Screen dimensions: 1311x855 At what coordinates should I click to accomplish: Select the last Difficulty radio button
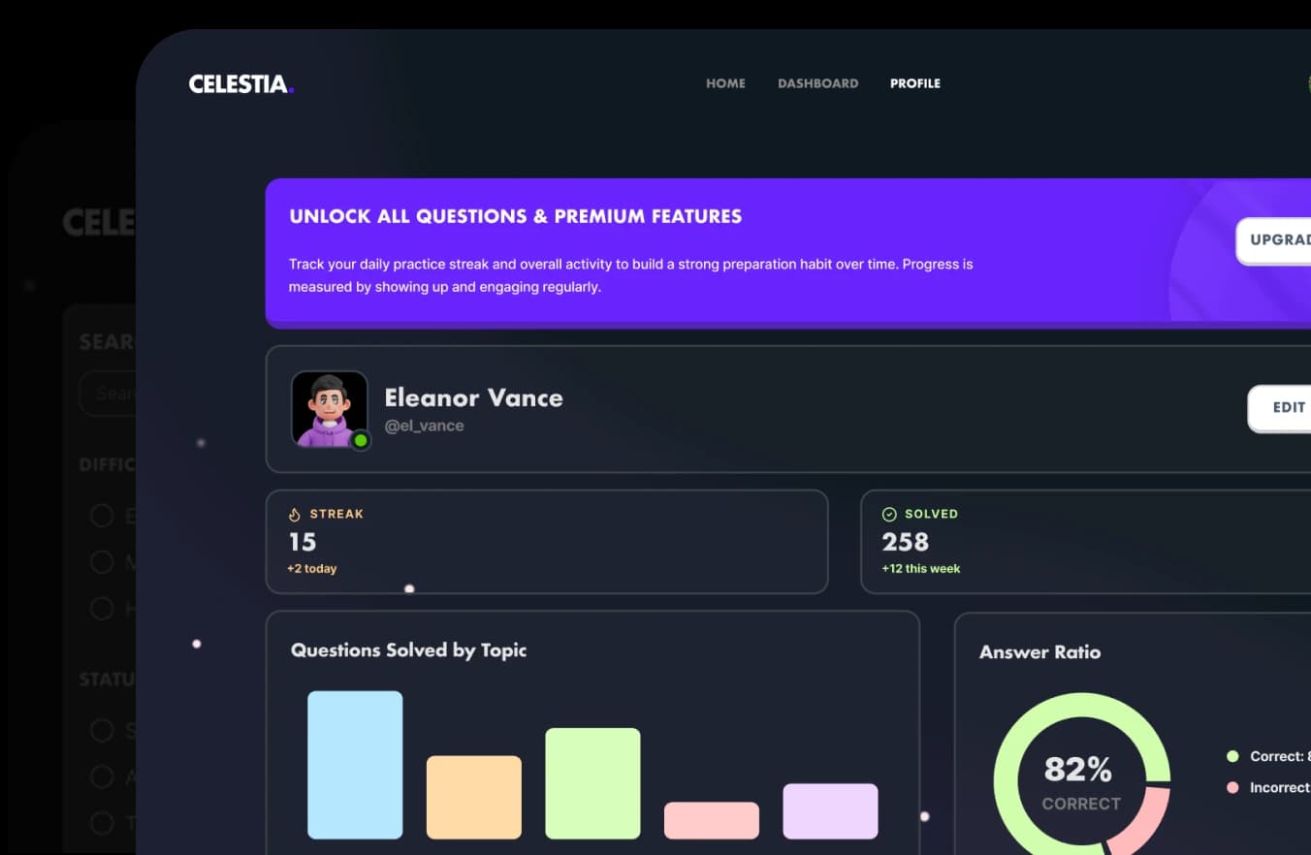pyautogui.click(x=102, y=608)
